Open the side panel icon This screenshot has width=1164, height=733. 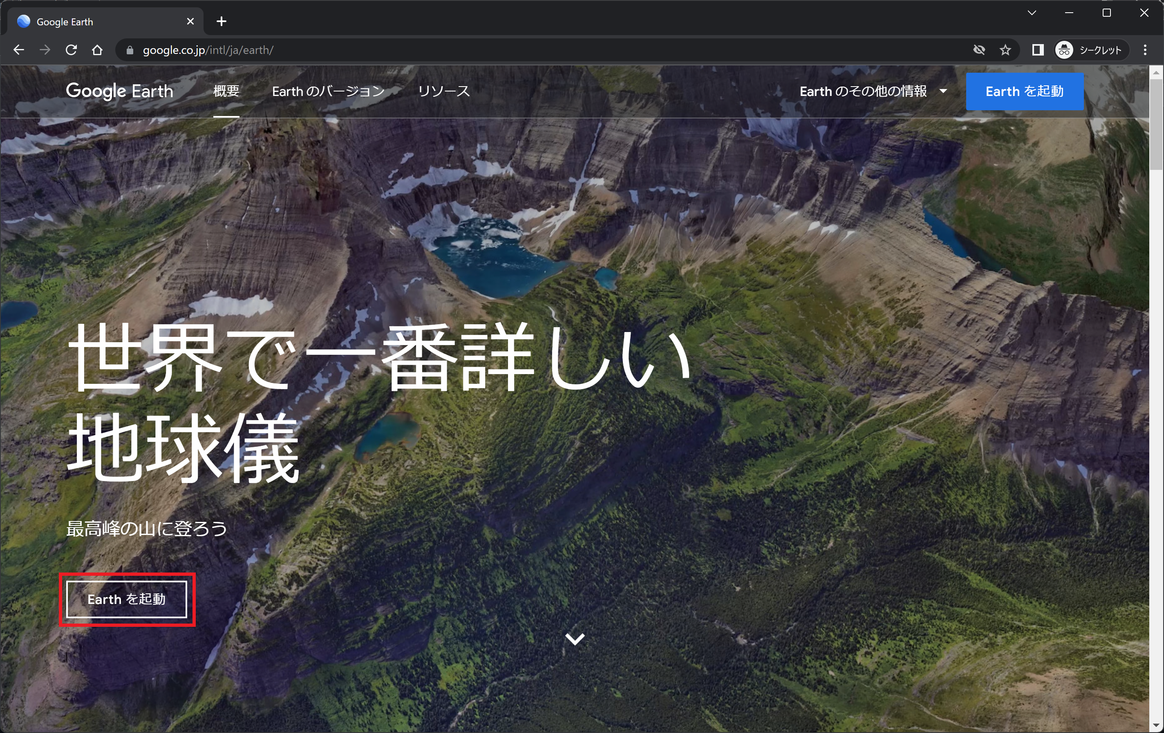[1037, 50]
